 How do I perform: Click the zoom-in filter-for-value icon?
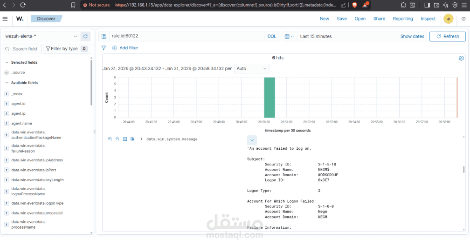(x=110, y=139)
